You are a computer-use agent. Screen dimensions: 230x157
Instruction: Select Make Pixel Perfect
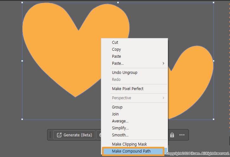[x=134, y=88]
